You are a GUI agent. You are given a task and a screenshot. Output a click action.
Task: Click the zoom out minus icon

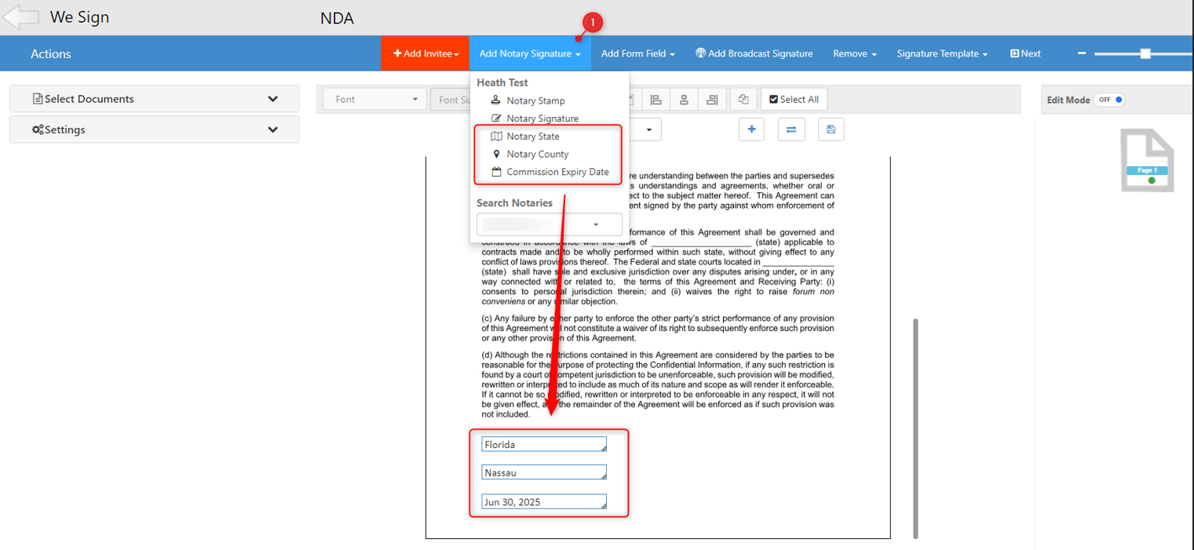tap(1082, 53)
